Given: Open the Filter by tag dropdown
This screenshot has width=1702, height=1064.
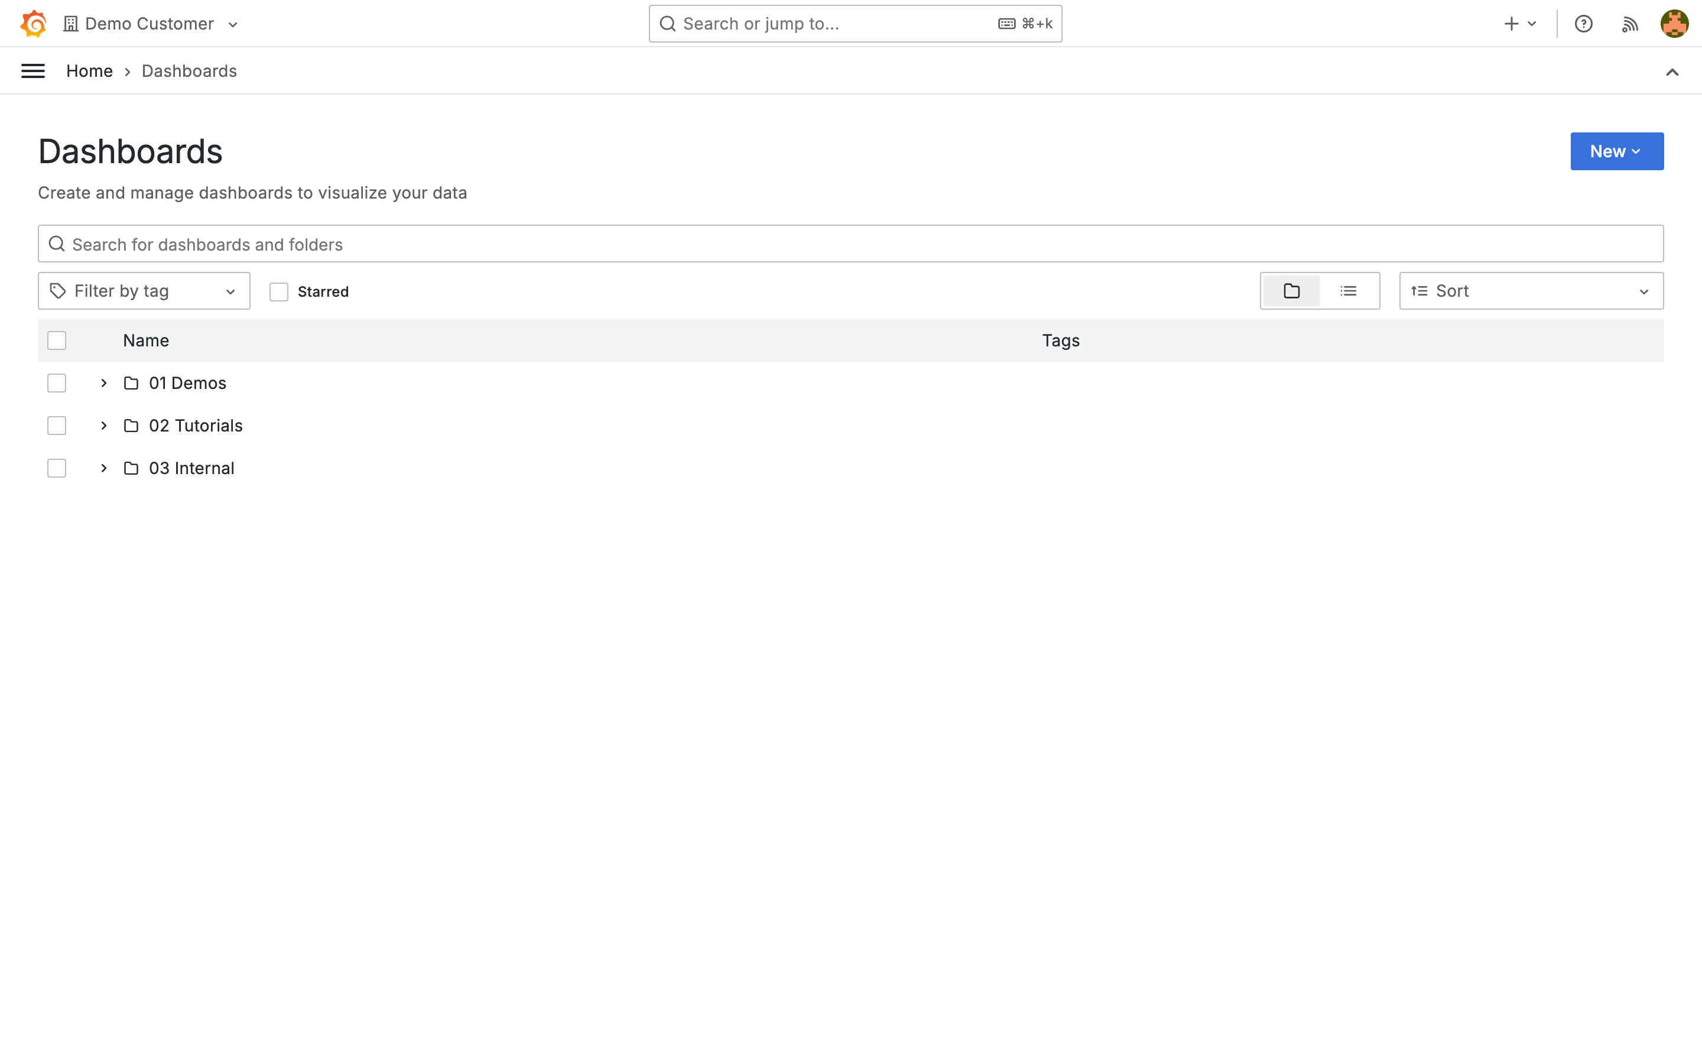Looking at the screenshot, I should point(144,291).
